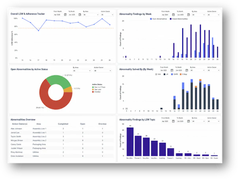Select the Jordan Wilson row name

pos(16,148)
